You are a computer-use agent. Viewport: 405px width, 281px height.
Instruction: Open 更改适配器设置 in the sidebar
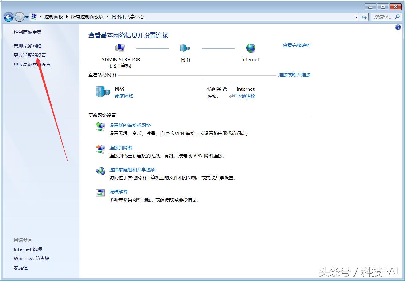[30, 55]
